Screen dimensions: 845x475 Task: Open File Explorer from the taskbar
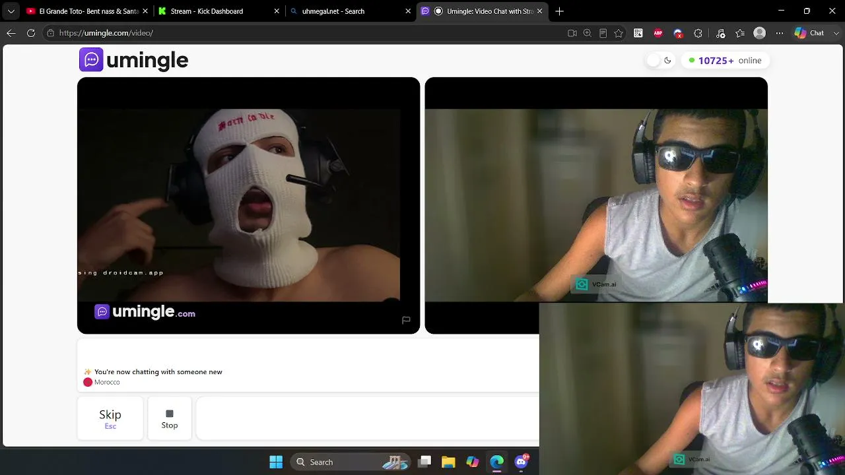(448, 462)
